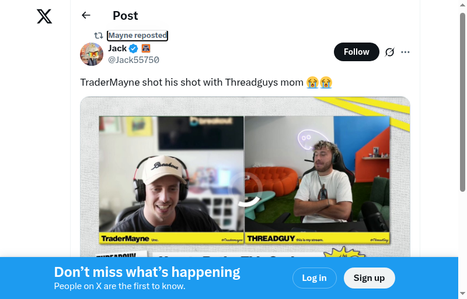
Task: Open the THREADGUY video pane
Action: (317, 180)
